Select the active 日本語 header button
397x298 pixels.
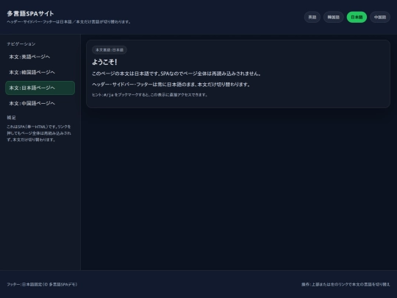coord(357,17)
